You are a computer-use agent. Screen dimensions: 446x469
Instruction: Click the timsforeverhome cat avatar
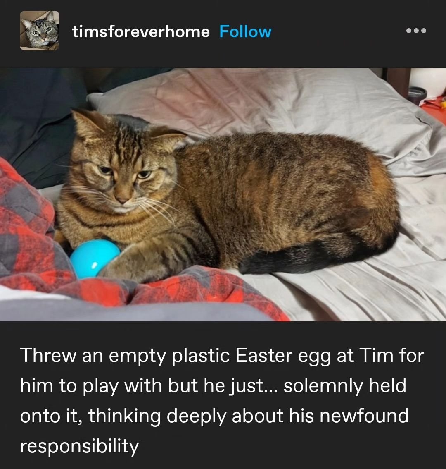click(x=39, y=31)
